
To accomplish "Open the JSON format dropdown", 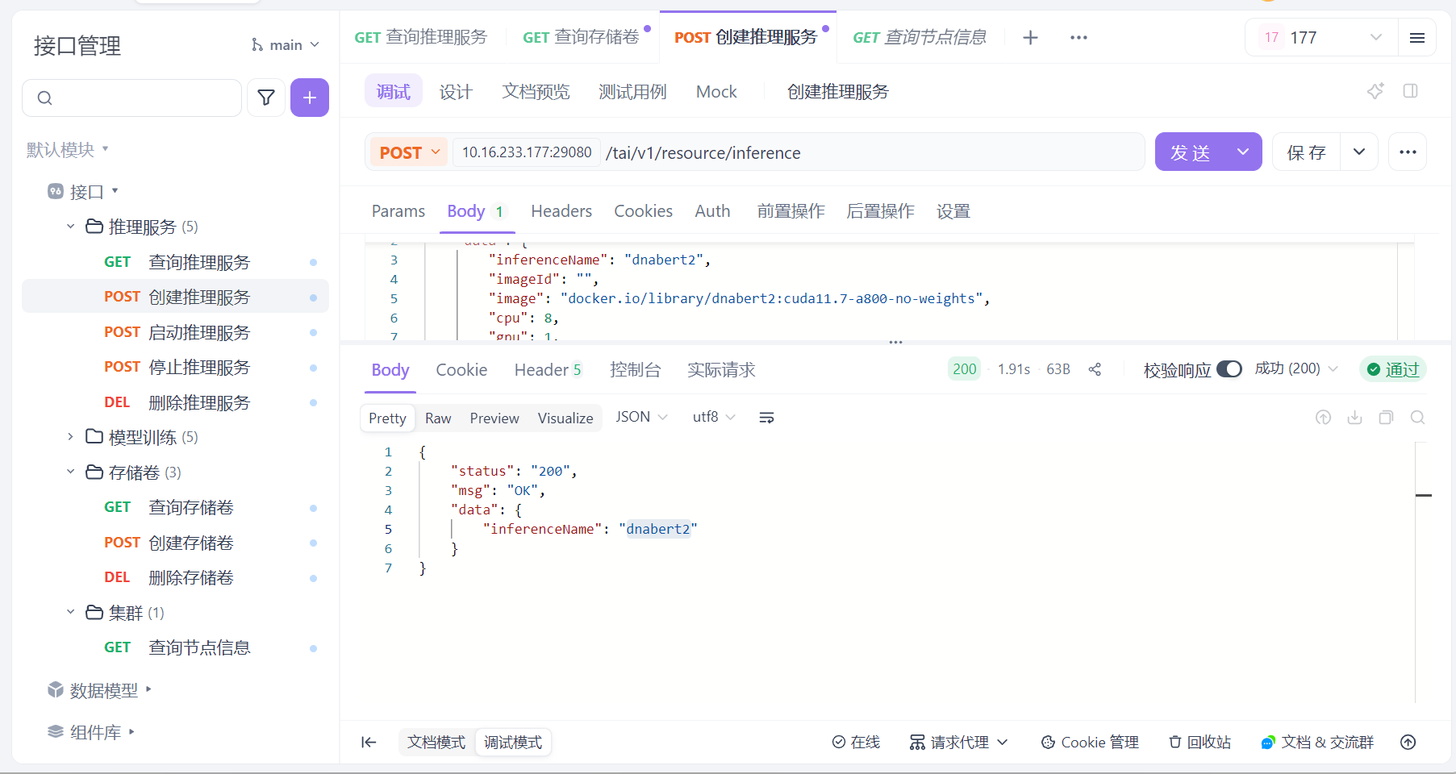I will tap(642, 417).
